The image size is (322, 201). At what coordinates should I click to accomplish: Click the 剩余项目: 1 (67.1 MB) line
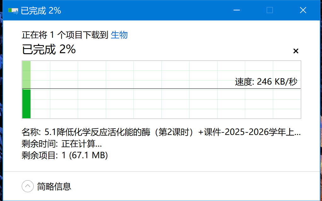coord(65,155)
